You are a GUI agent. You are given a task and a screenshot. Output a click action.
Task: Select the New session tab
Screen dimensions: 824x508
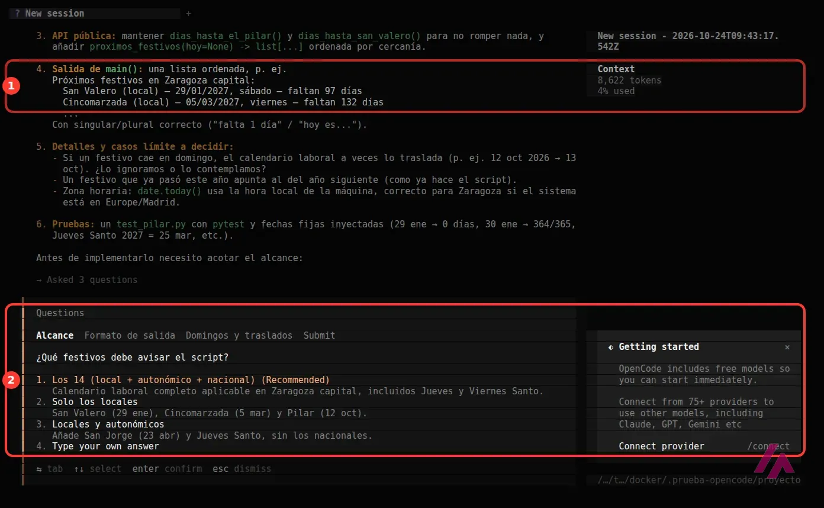pos(95,13)
